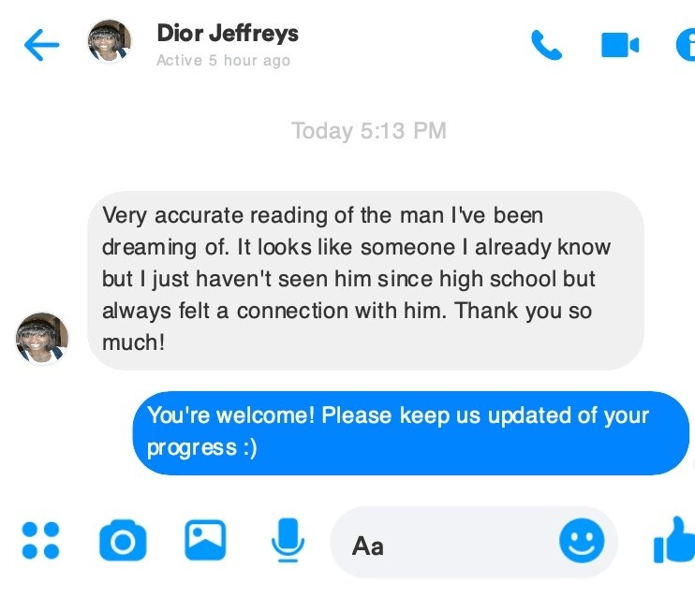The height and width of the screenshot is (597, 695).
Task: Send a thumbs-up like
Action: pos(674,540)
